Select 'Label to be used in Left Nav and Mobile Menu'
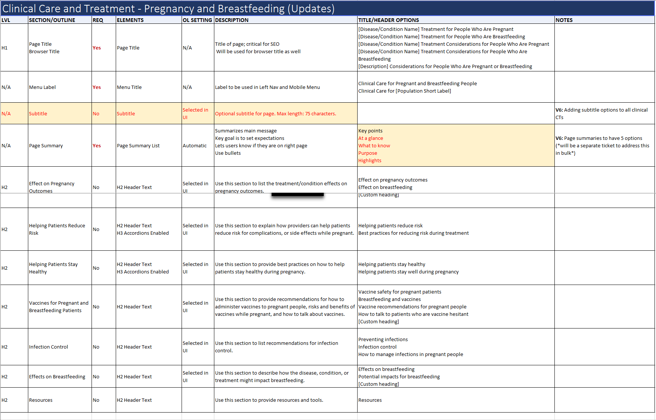656x420 pixels. [x=286, y=87]
